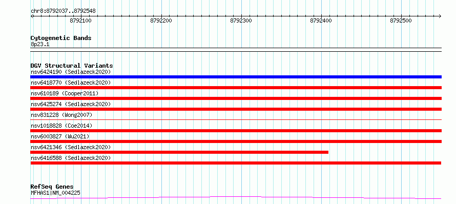
Task: Select the 8p23.1 cytogenetic band bar
Action: pyautogui.click(x=236, y=50)
